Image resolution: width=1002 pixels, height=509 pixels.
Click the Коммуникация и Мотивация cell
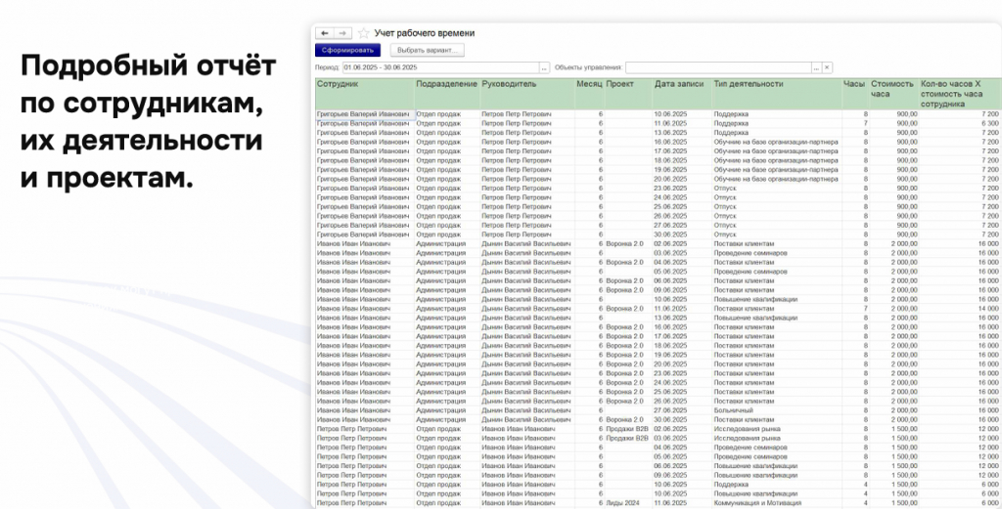click(x=758, y=502)
